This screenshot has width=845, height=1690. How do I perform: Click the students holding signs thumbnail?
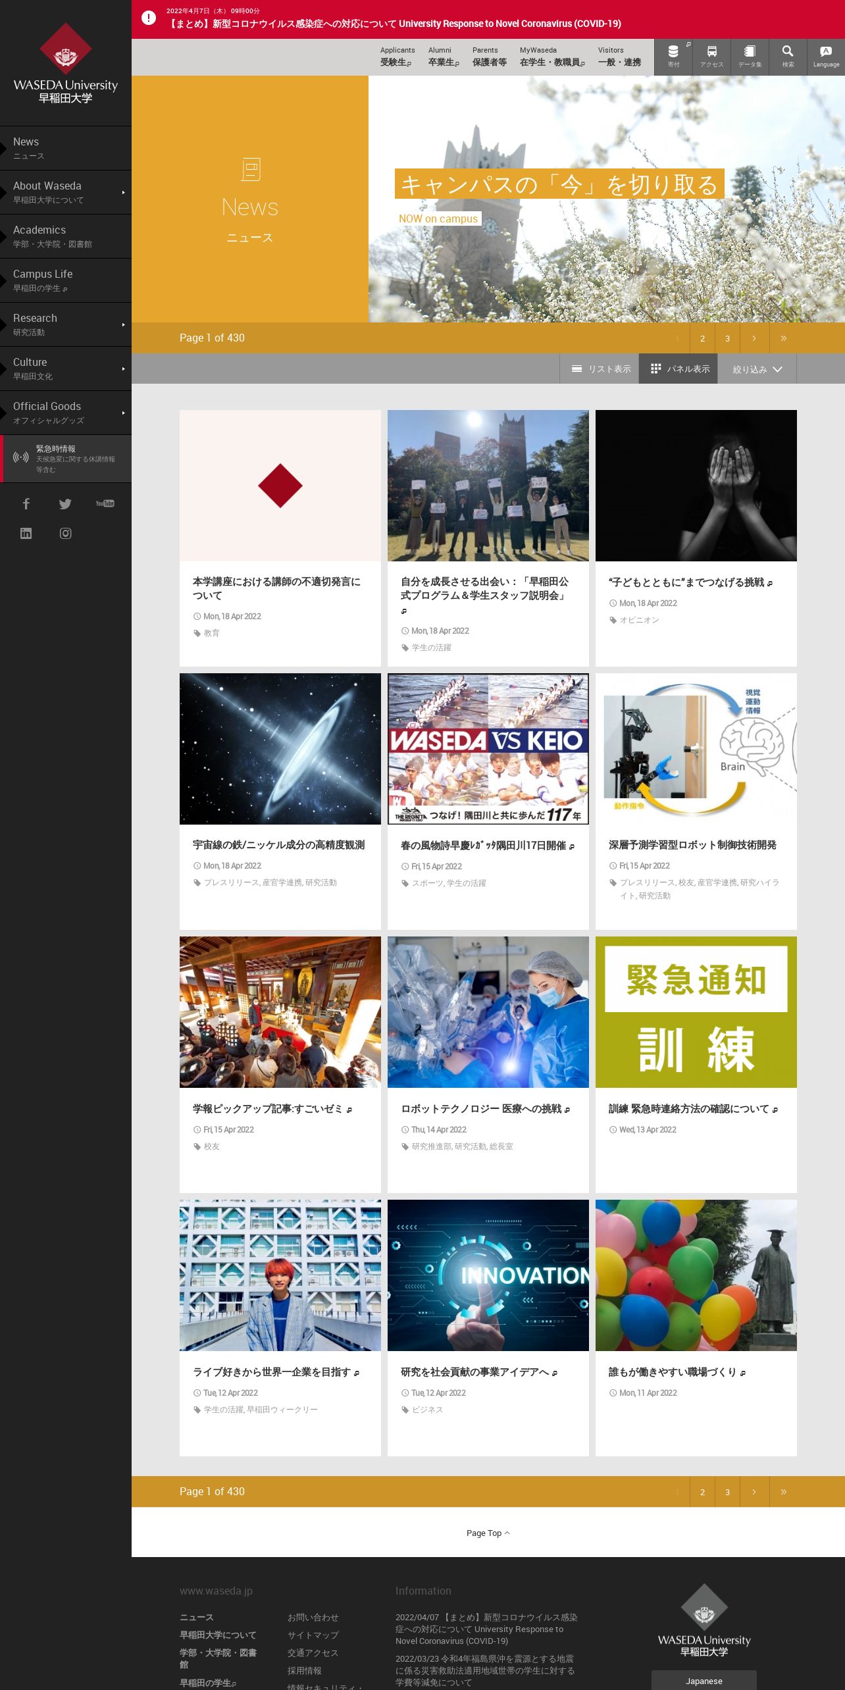click(488, 486)
